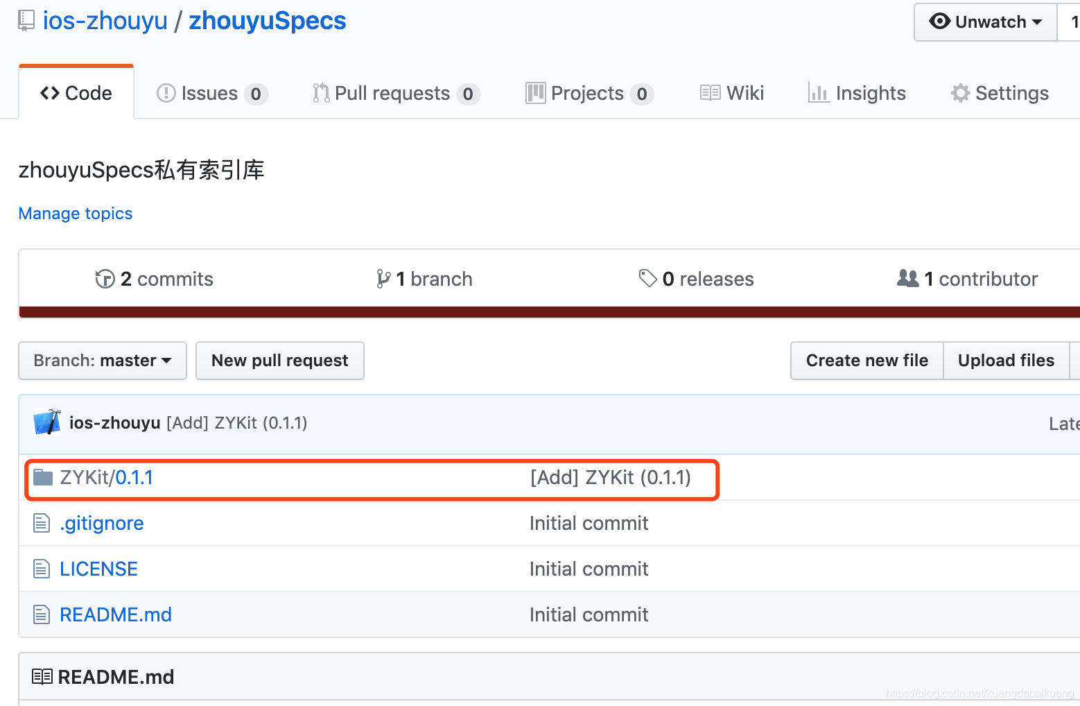Click the pull request branch icon
1080x706 pixels.
[x=320, y=93]
